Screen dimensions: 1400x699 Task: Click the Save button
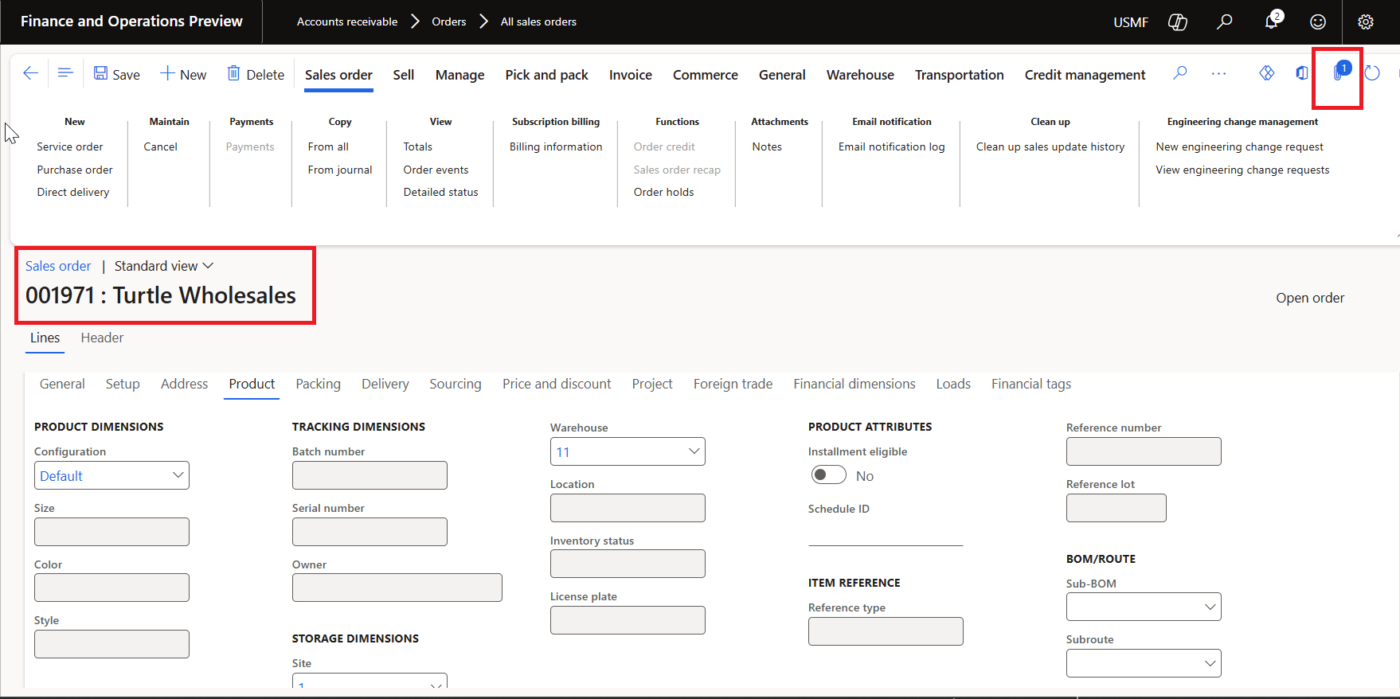[x=117, y=74]
